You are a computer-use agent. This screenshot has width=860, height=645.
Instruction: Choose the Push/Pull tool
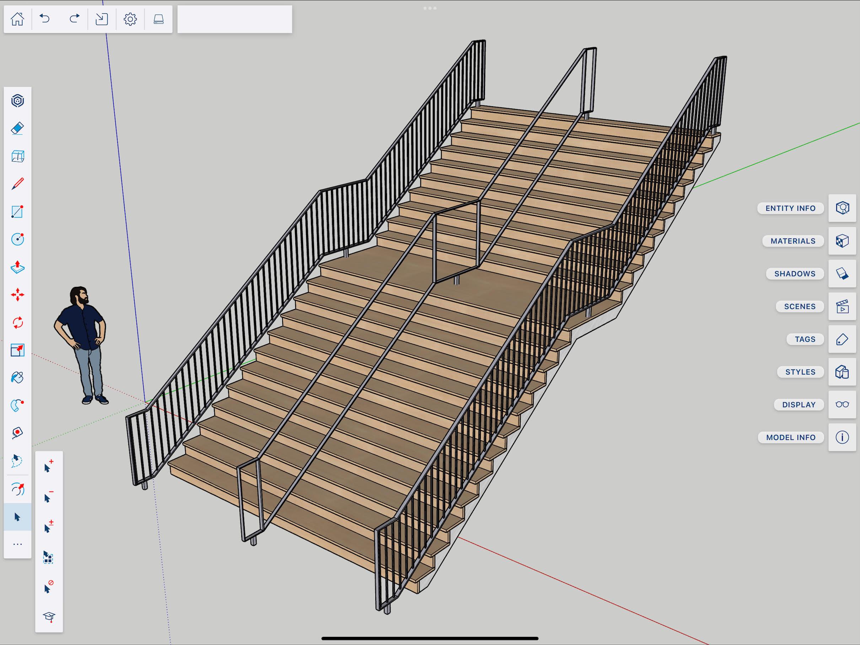pyautogui.click(x=17, y=267)
